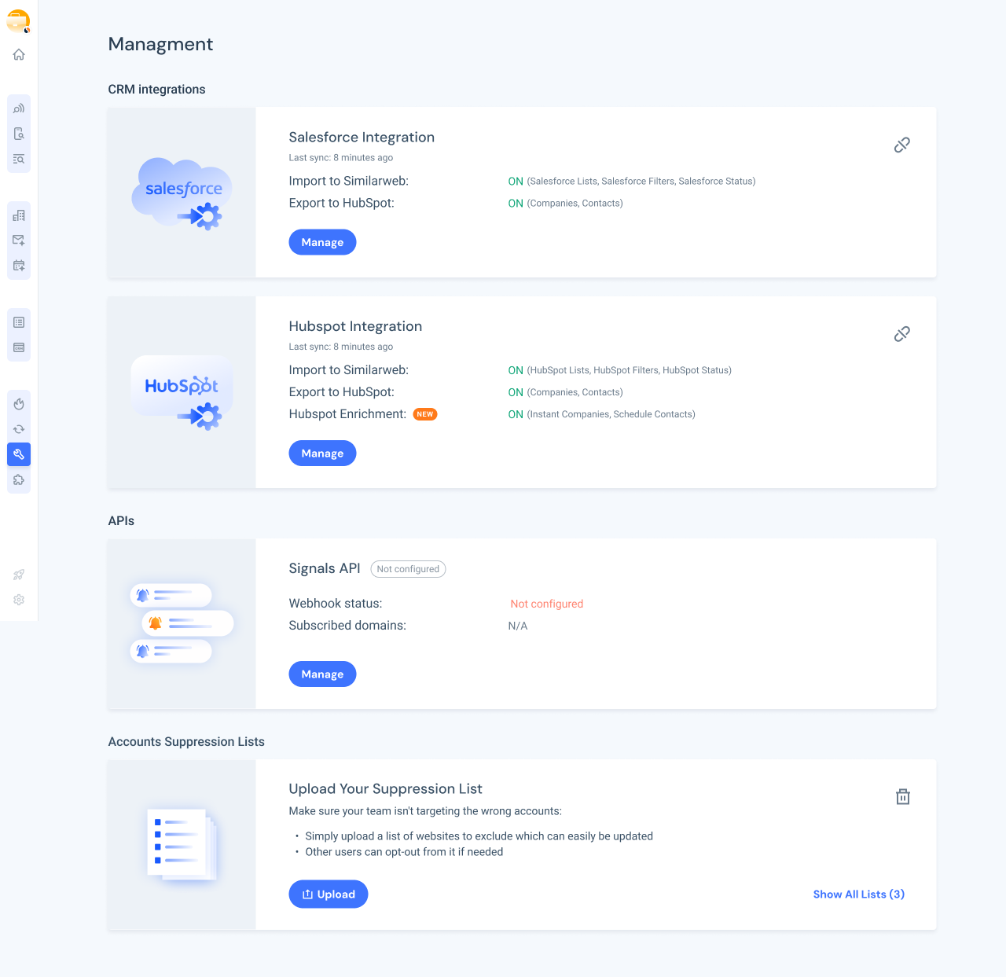Go to Home via house icon
The height and width of the screenshot is (977, 1006).
click(x=19, y=54)
